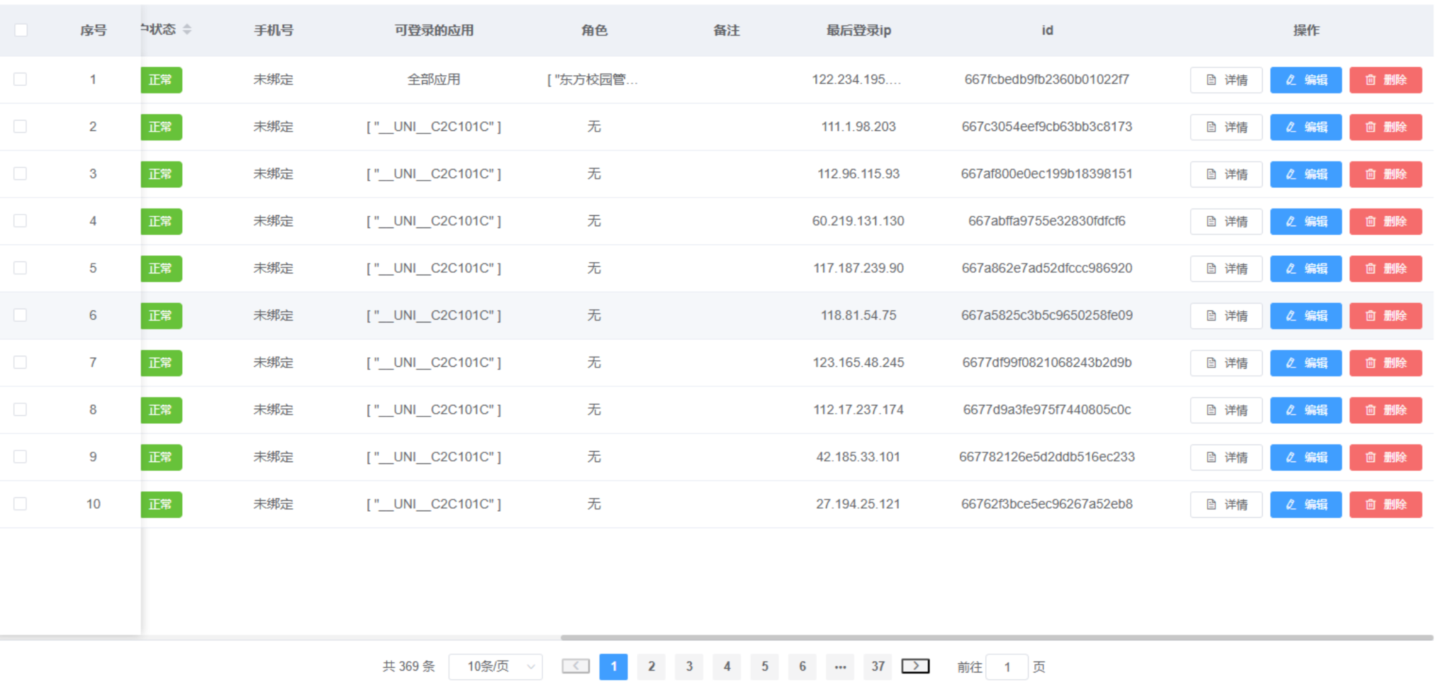This screenshot has width=1444, height=689.
Task: Click the 最后登录ip column header
Action: (858, 30)
